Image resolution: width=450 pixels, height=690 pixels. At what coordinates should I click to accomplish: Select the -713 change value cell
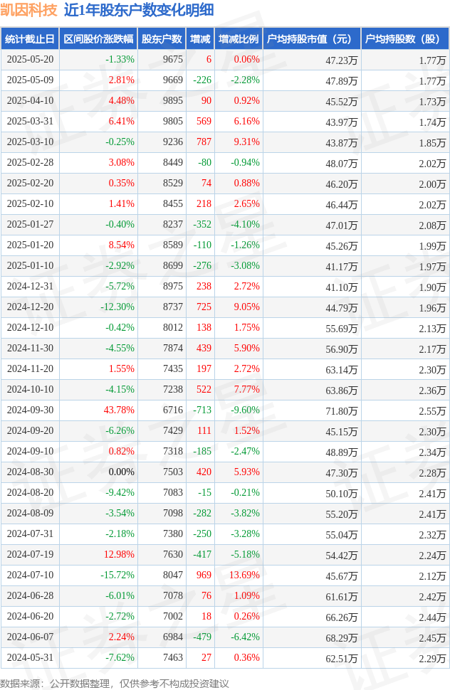(202, 410)
